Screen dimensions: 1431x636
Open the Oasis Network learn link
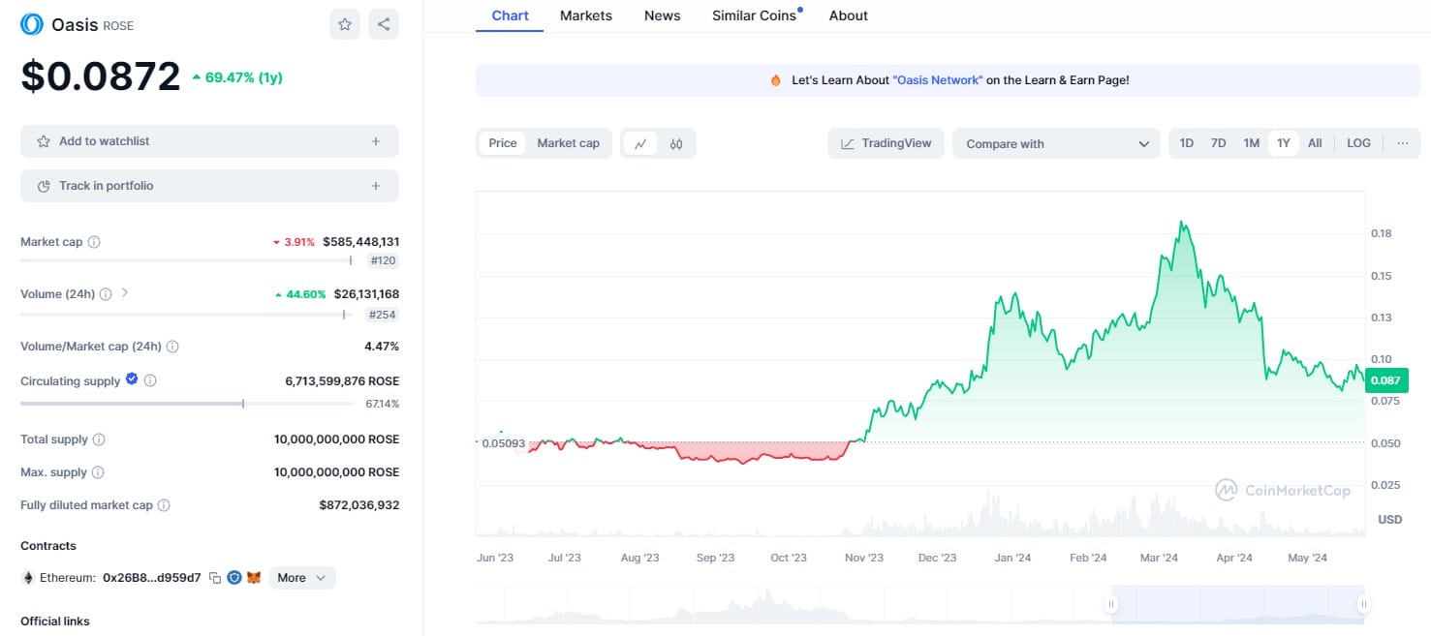pyautogui.click(x=937, y=80)
